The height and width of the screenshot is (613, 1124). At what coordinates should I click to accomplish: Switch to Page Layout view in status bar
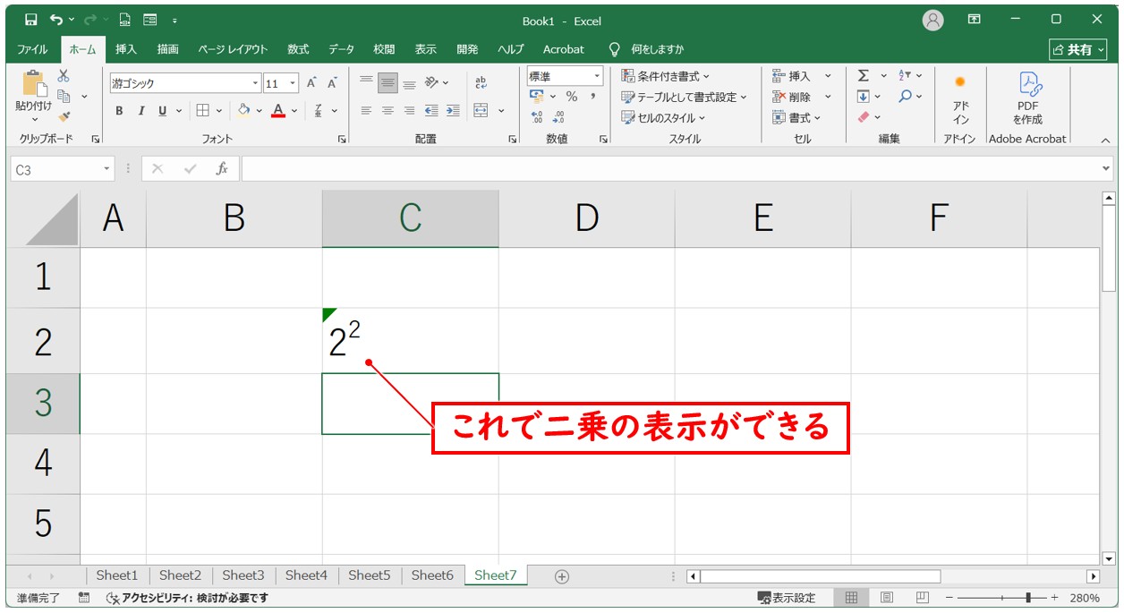pos(886,598)
